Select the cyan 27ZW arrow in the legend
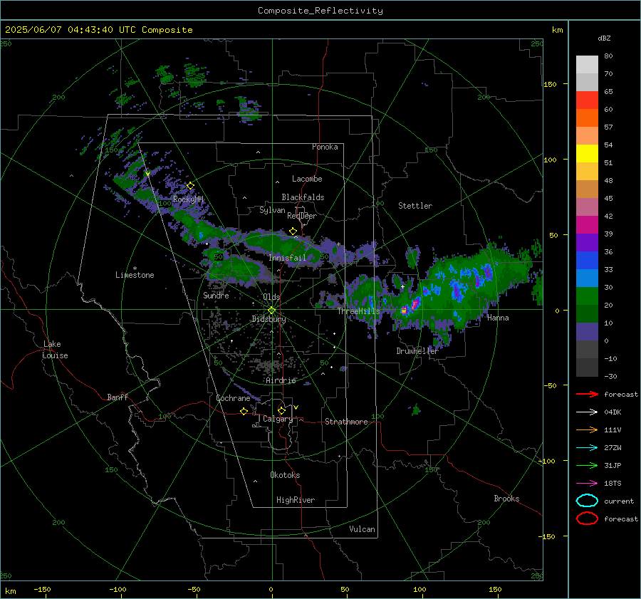The image size is (641, 599). coord(587,448)
